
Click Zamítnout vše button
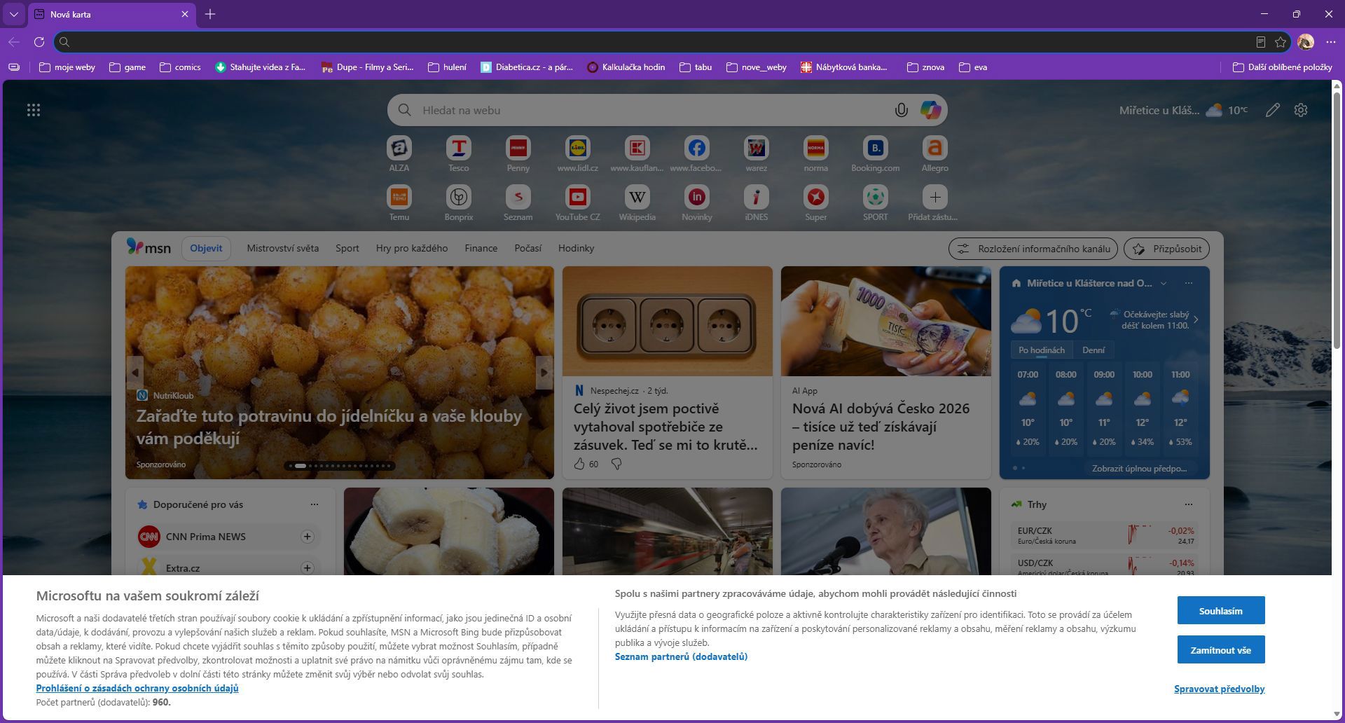(1220, 649)
